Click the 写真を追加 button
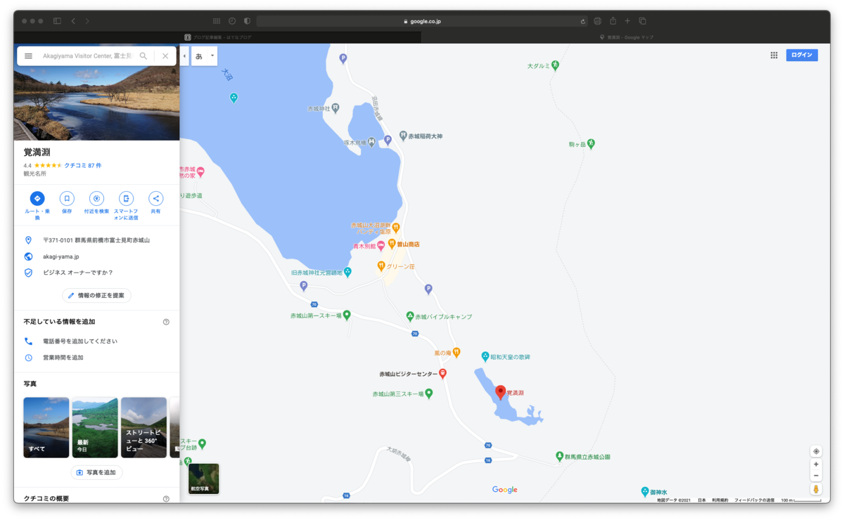844x520 pixels. pos(96,472)
